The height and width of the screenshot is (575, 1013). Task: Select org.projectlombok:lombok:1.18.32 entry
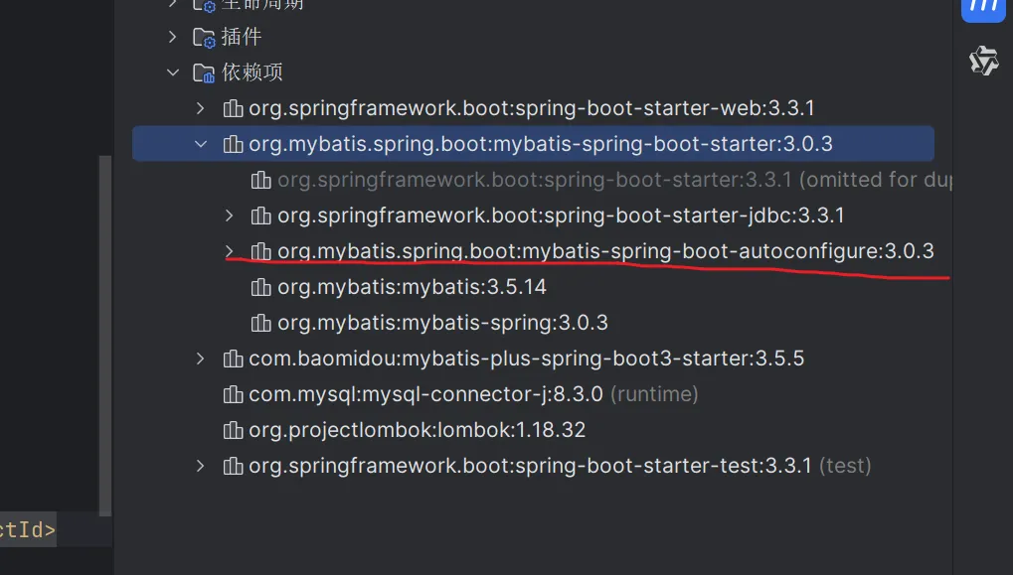(x=417, y=430)
